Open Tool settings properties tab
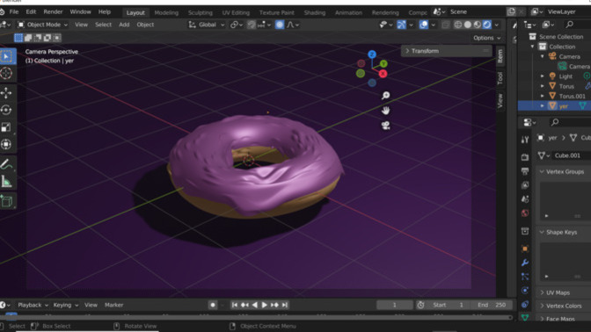This screenshot has width=591, height=332. click(525, 140)
